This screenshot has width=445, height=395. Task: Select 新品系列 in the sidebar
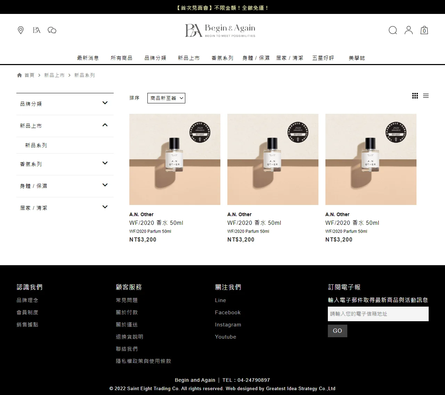tap(36, 145)
